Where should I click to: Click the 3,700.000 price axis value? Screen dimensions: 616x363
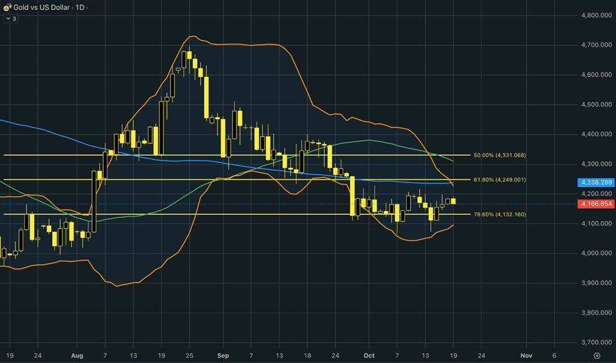(596, 342)
